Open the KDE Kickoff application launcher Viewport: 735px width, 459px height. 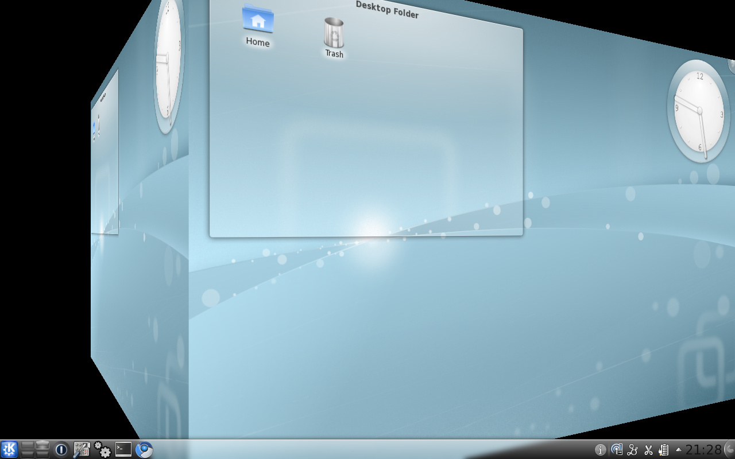coord(9,449)
